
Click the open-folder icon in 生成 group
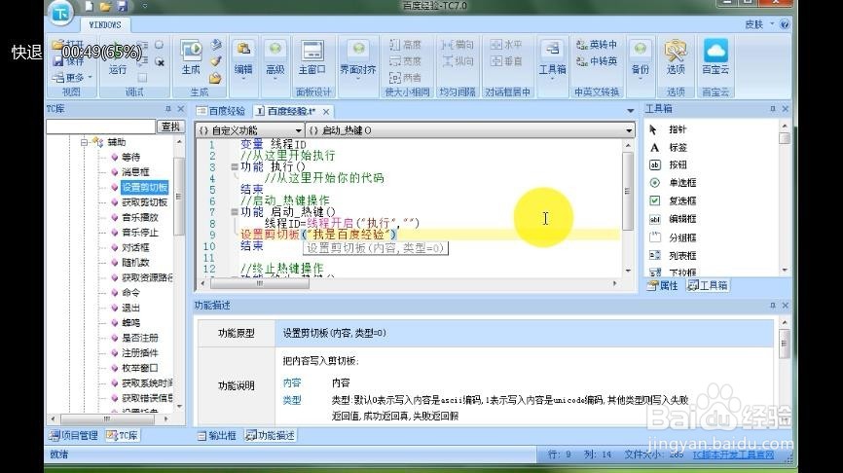click(x=215, y=78)
